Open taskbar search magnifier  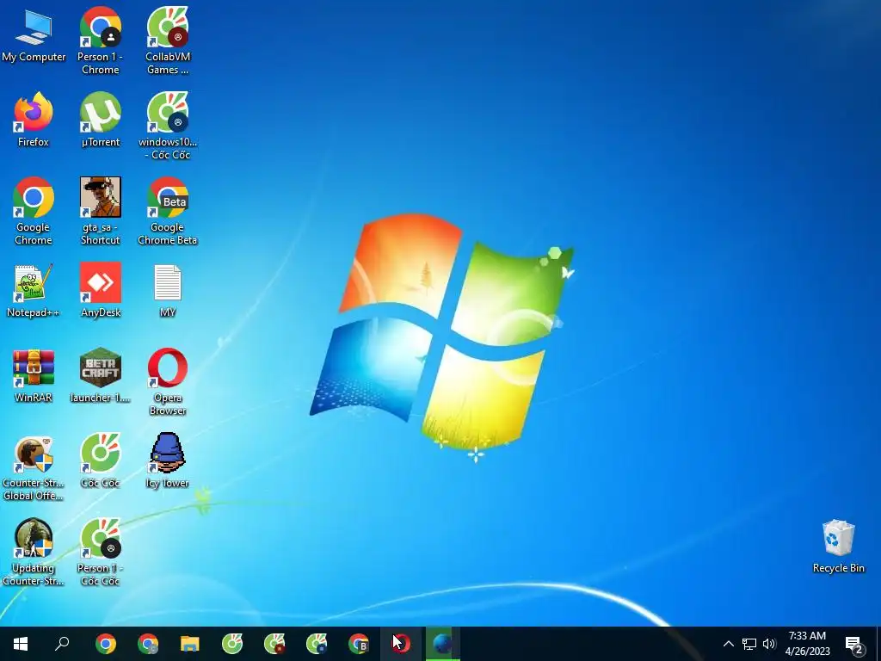point(62,644)
